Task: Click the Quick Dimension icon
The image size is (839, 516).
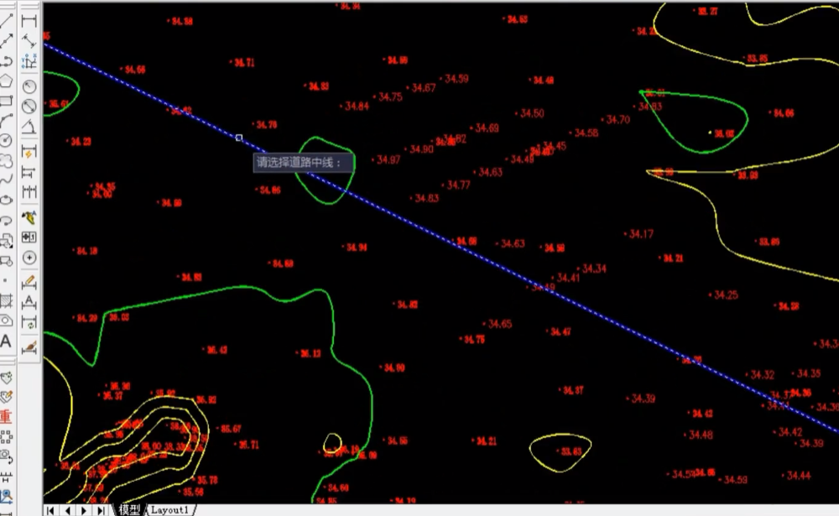Action: coord(29,152)
